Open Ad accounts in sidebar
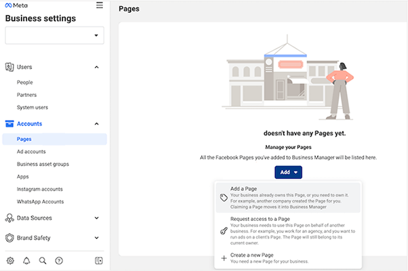 [x=31, y=152]
